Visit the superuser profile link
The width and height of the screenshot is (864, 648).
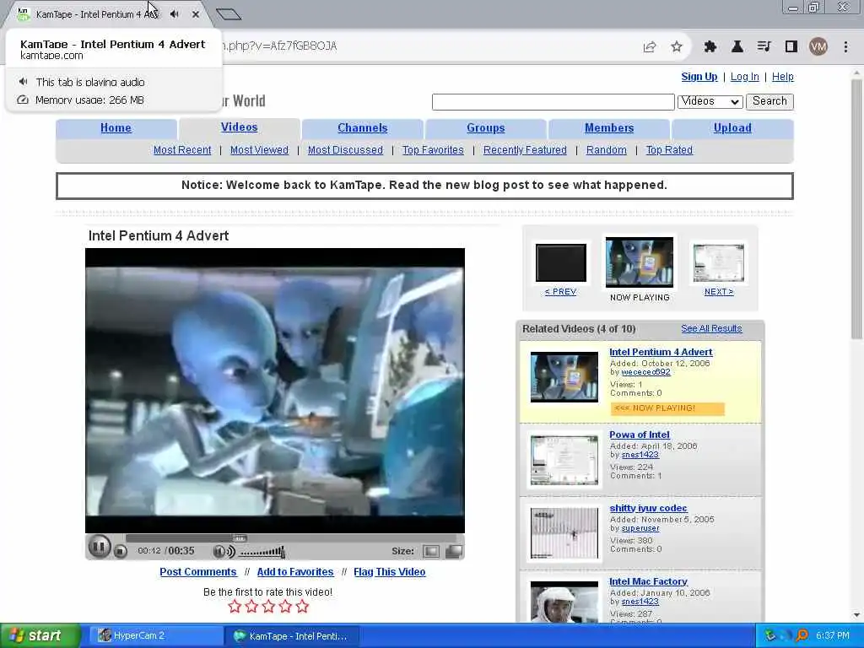640,528
